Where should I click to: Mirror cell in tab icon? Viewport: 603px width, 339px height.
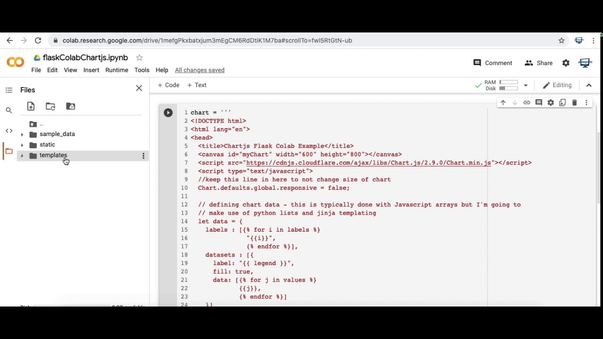[x=562, y=103]
